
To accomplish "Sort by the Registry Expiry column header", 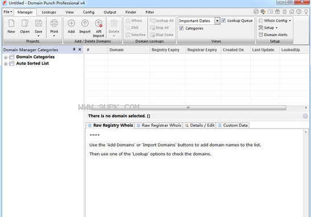I will coord(168,50).
